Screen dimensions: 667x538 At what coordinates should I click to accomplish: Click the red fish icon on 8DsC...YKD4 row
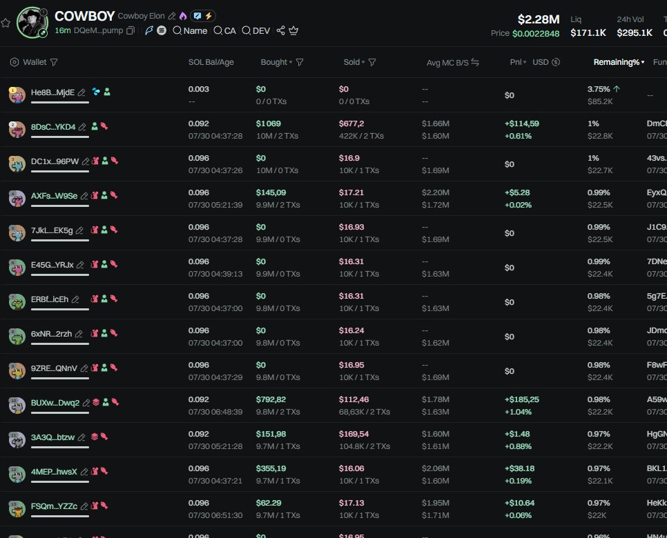(x=104, y=126)
